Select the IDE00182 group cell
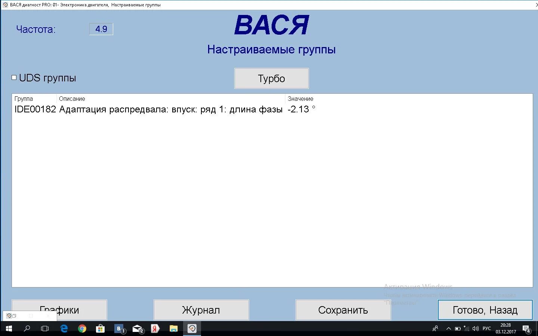The height and width of the screenshot is (336, 538). [x=35, y=109]
